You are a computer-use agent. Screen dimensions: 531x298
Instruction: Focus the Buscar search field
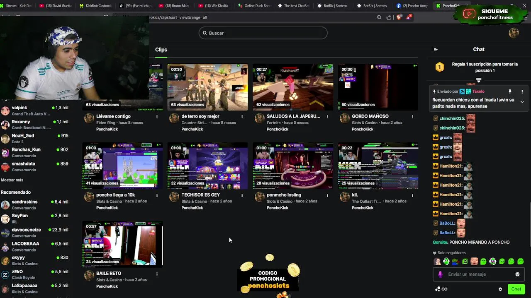pyautogui.click(x=263, y=33)
